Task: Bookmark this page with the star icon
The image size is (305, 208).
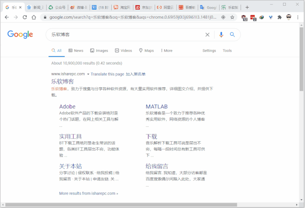Action: point(232,17)
